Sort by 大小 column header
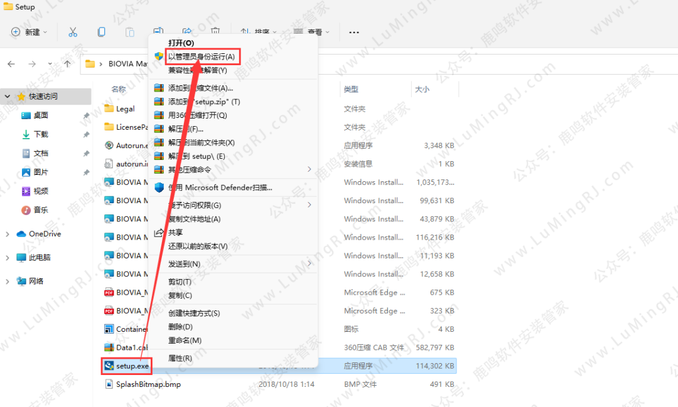The image size is (678, 407). [x=422, y=89]
